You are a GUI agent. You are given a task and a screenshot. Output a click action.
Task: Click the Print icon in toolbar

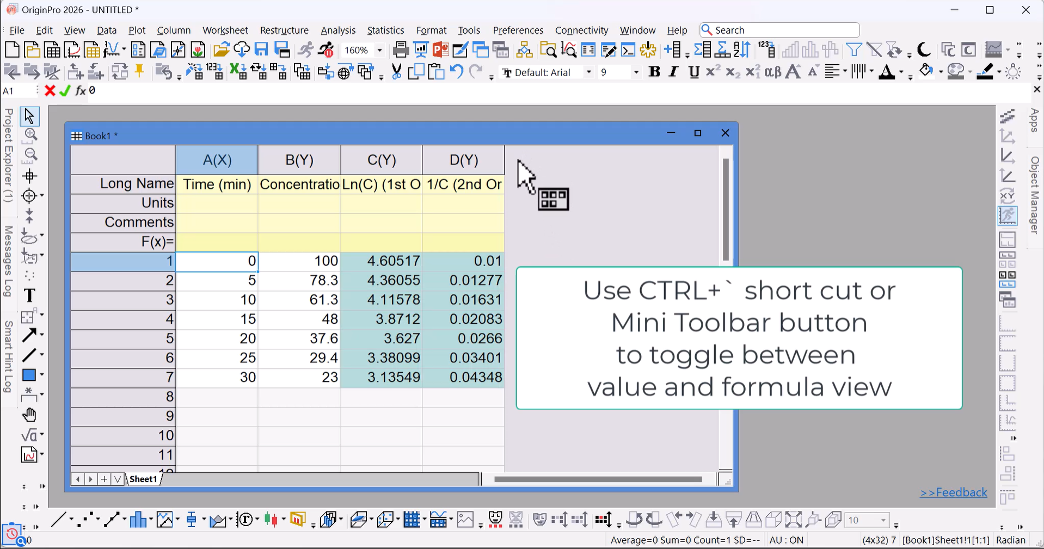click(400, 50)
